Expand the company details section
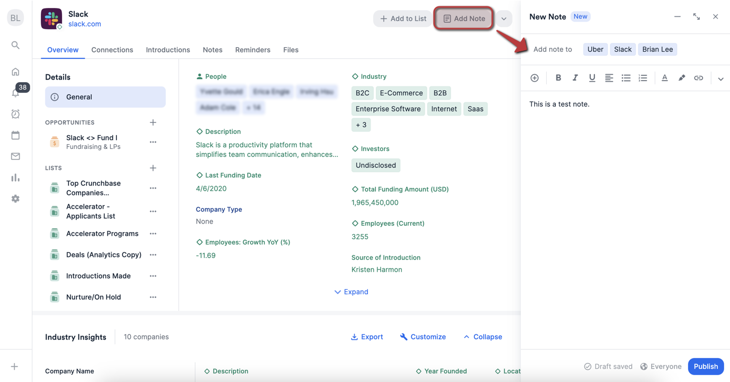The height and width of the screenshot is (382, 730). coord(351,291)
